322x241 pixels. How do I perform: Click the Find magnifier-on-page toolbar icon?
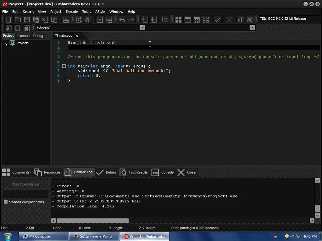pyautogui.click(x=79, y=20)
